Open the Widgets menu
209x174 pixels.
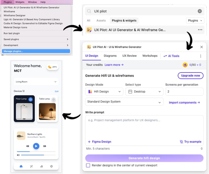(x=20, y=2)
